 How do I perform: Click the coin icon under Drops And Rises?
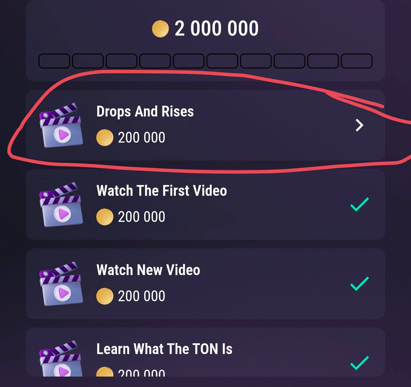(x=105, y=138)
